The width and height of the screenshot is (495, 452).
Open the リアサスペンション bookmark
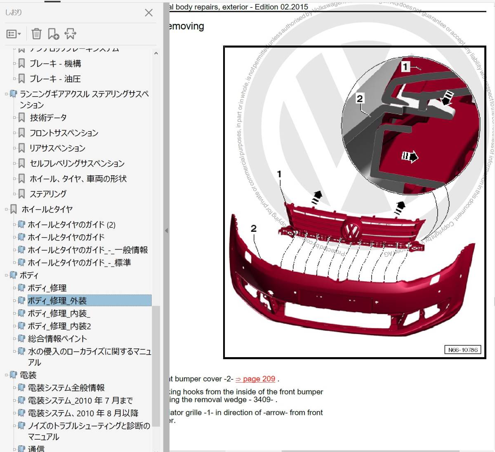(x=57, y=148)
